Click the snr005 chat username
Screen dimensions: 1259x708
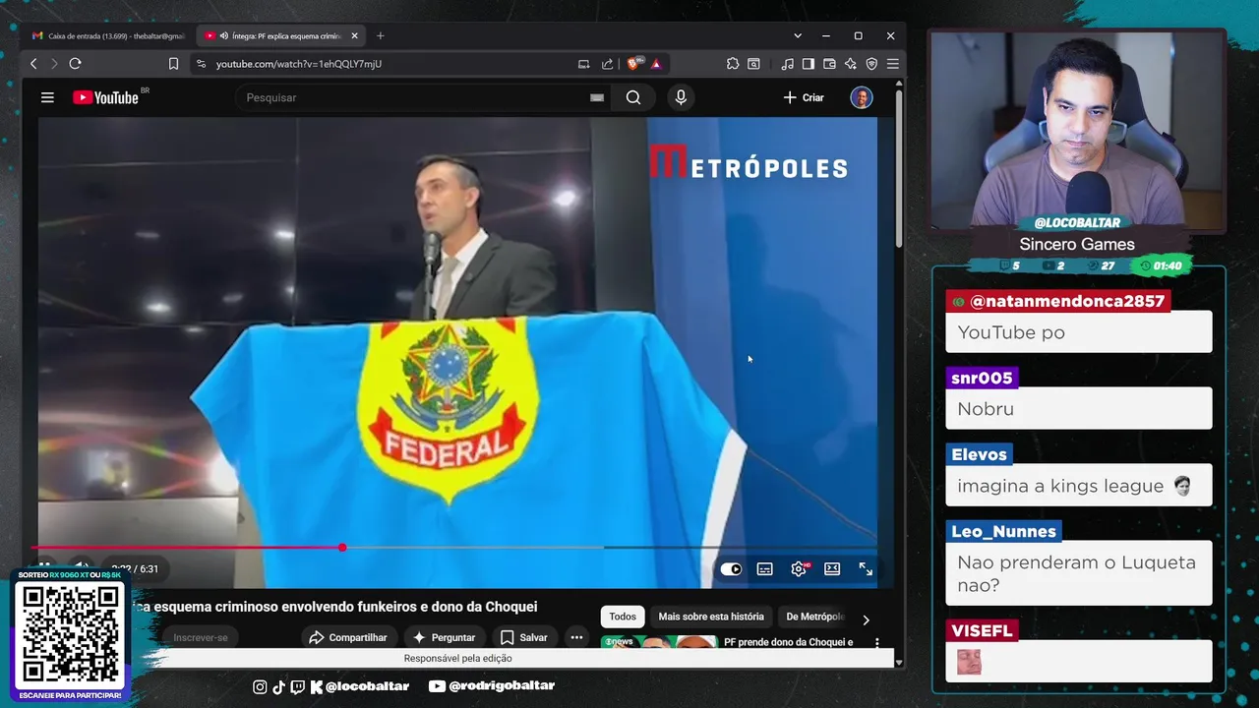[x=982, y=378]
